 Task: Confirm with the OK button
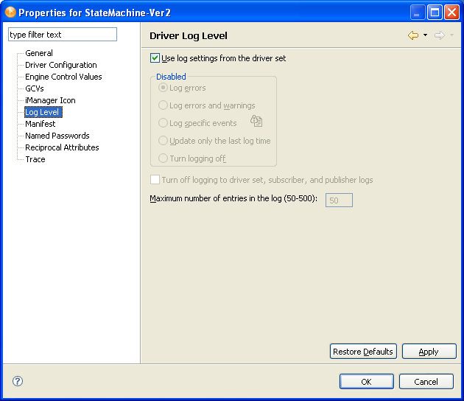pos(366,381)
